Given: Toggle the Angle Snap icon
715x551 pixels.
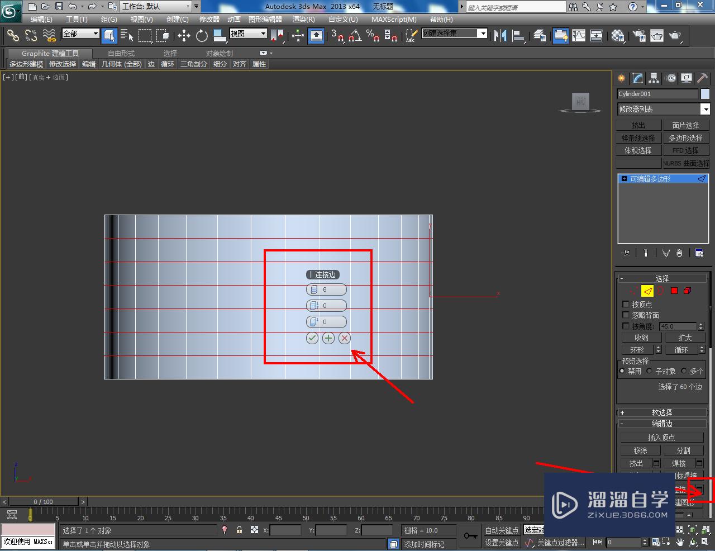Looking at the screenshot, I should [355, 36].
